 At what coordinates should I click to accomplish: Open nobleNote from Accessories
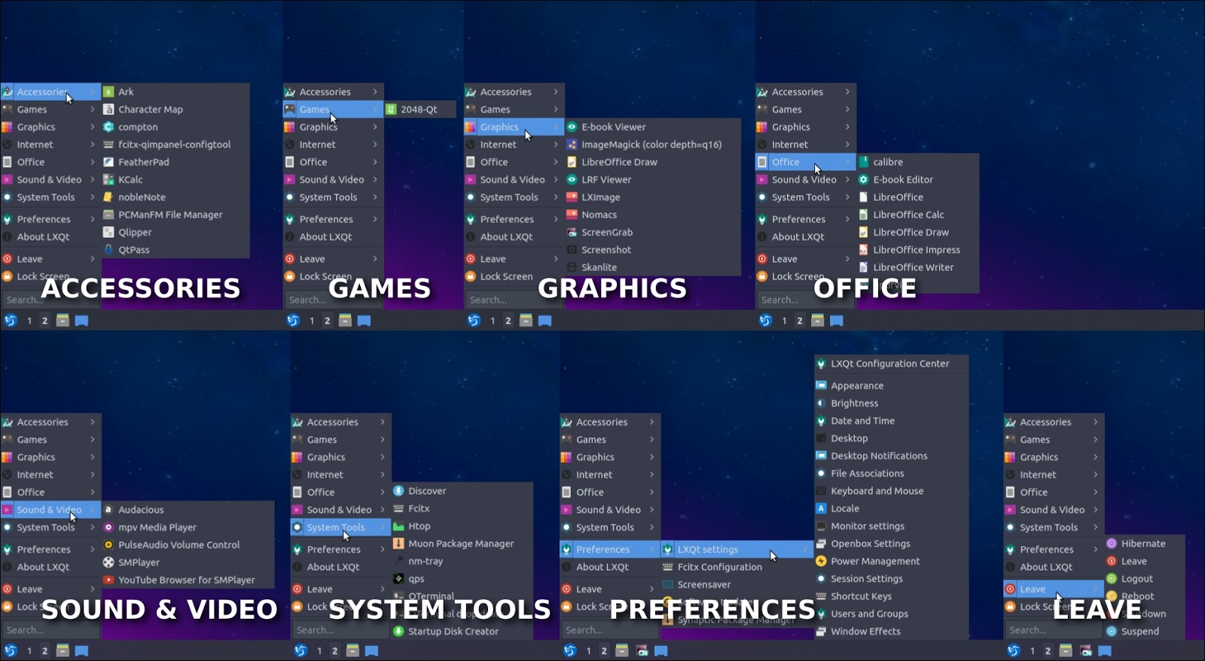tap(175, 197)
